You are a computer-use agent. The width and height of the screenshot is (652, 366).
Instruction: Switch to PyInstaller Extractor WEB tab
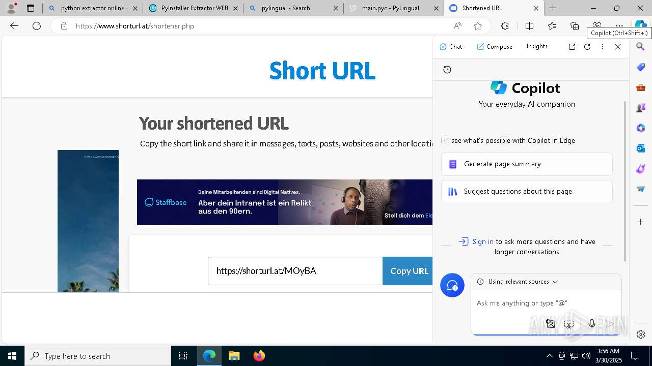(x=194, y=8)
